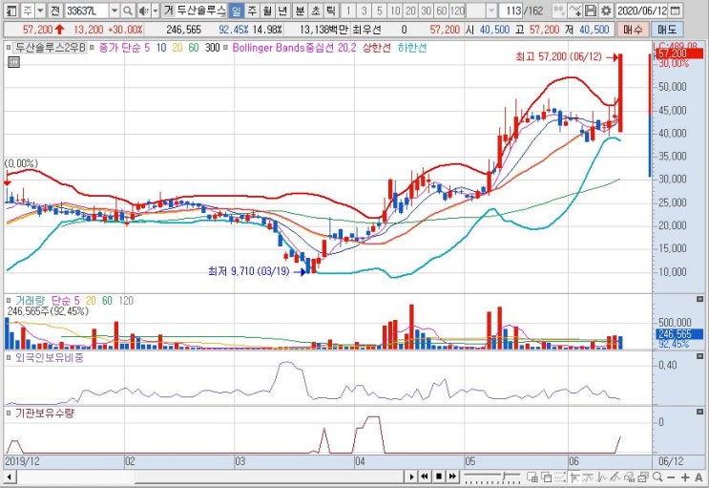709x488 pixels.
Task: Close the volume panel with its corner button
Action: pos(699,300)
